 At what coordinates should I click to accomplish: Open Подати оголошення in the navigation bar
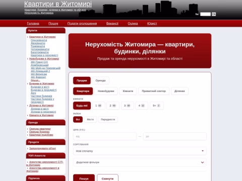pos(82,24)
